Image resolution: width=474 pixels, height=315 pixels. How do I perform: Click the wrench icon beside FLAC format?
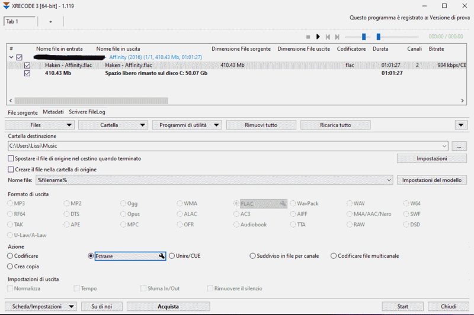[283, 204]
